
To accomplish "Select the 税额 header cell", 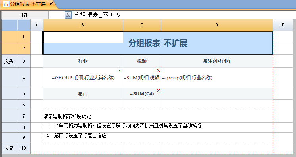I will point(142,61).
